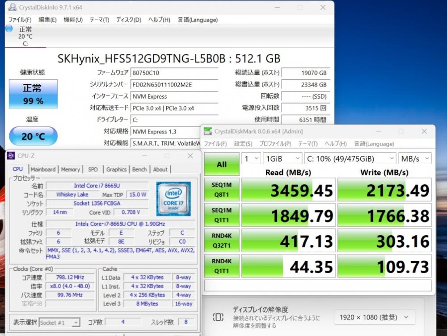Open ディスク(D) menu in CrystalDiskInfo
Screen dimensions: 447x336
tap(129, 20)
